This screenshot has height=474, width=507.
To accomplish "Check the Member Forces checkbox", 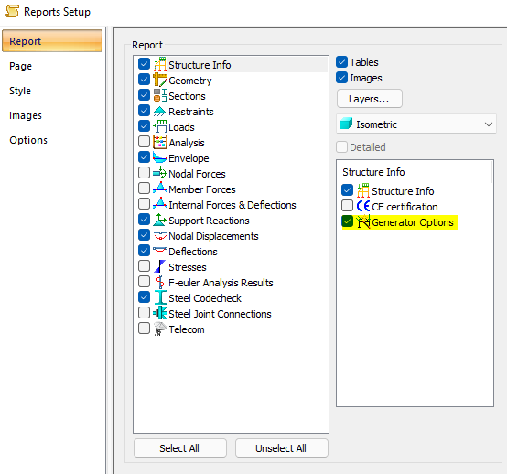I will [144, 188].
